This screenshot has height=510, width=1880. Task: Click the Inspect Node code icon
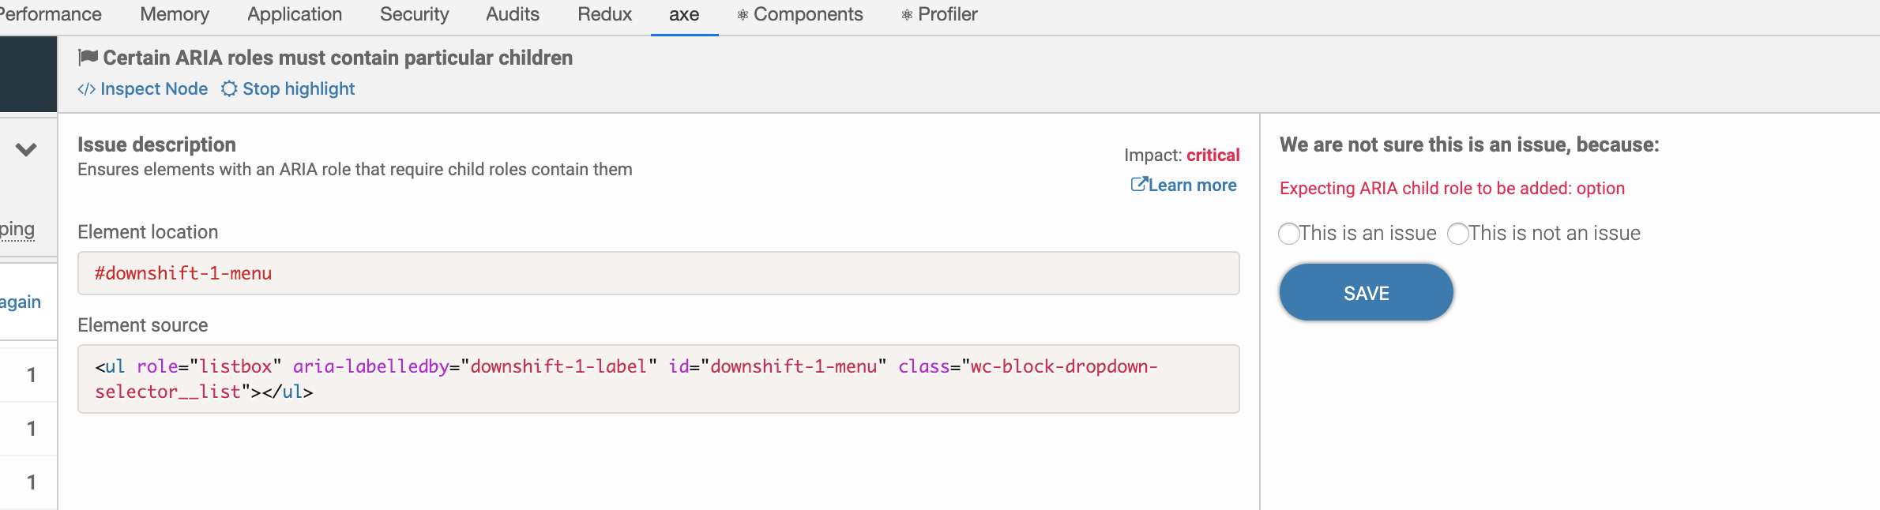[x=86, y=89]
